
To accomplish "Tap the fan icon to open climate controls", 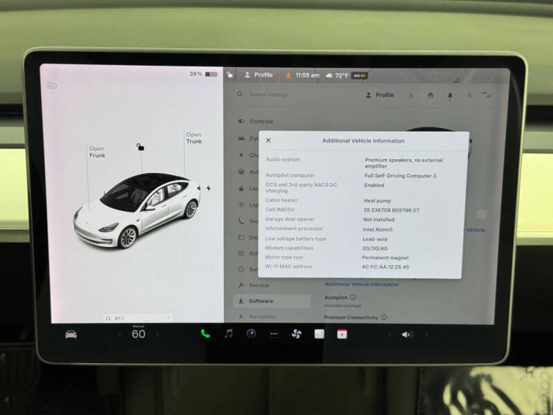I will 297,334.
